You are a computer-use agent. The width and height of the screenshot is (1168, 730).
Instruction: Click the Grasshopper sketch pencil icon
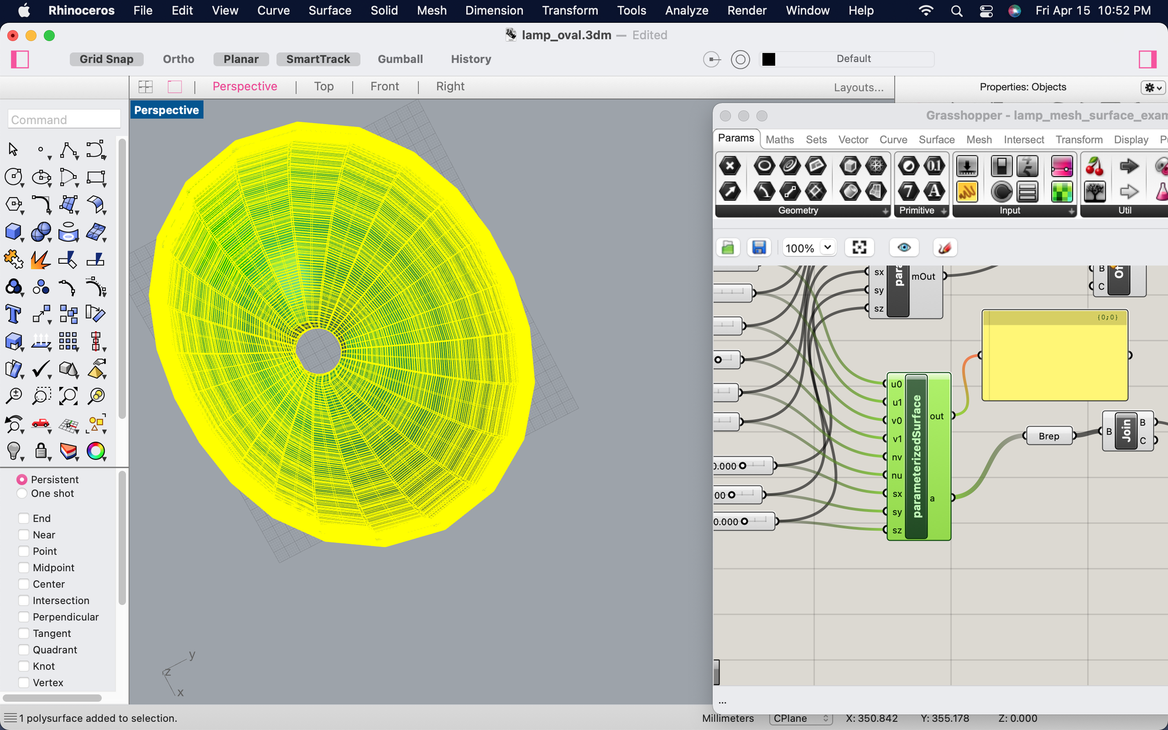[945, 248]
